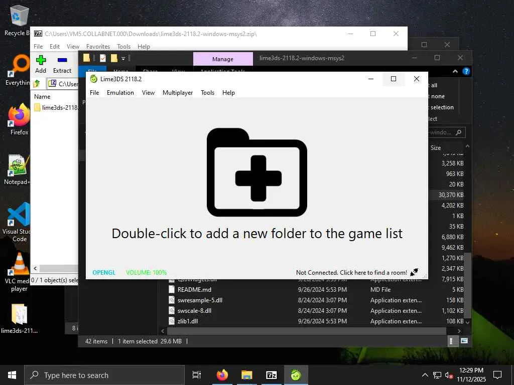Open Task View from the taskbar
Image resolution: width=514 pixels, height=385 pixels.
[x=197, y=375]
